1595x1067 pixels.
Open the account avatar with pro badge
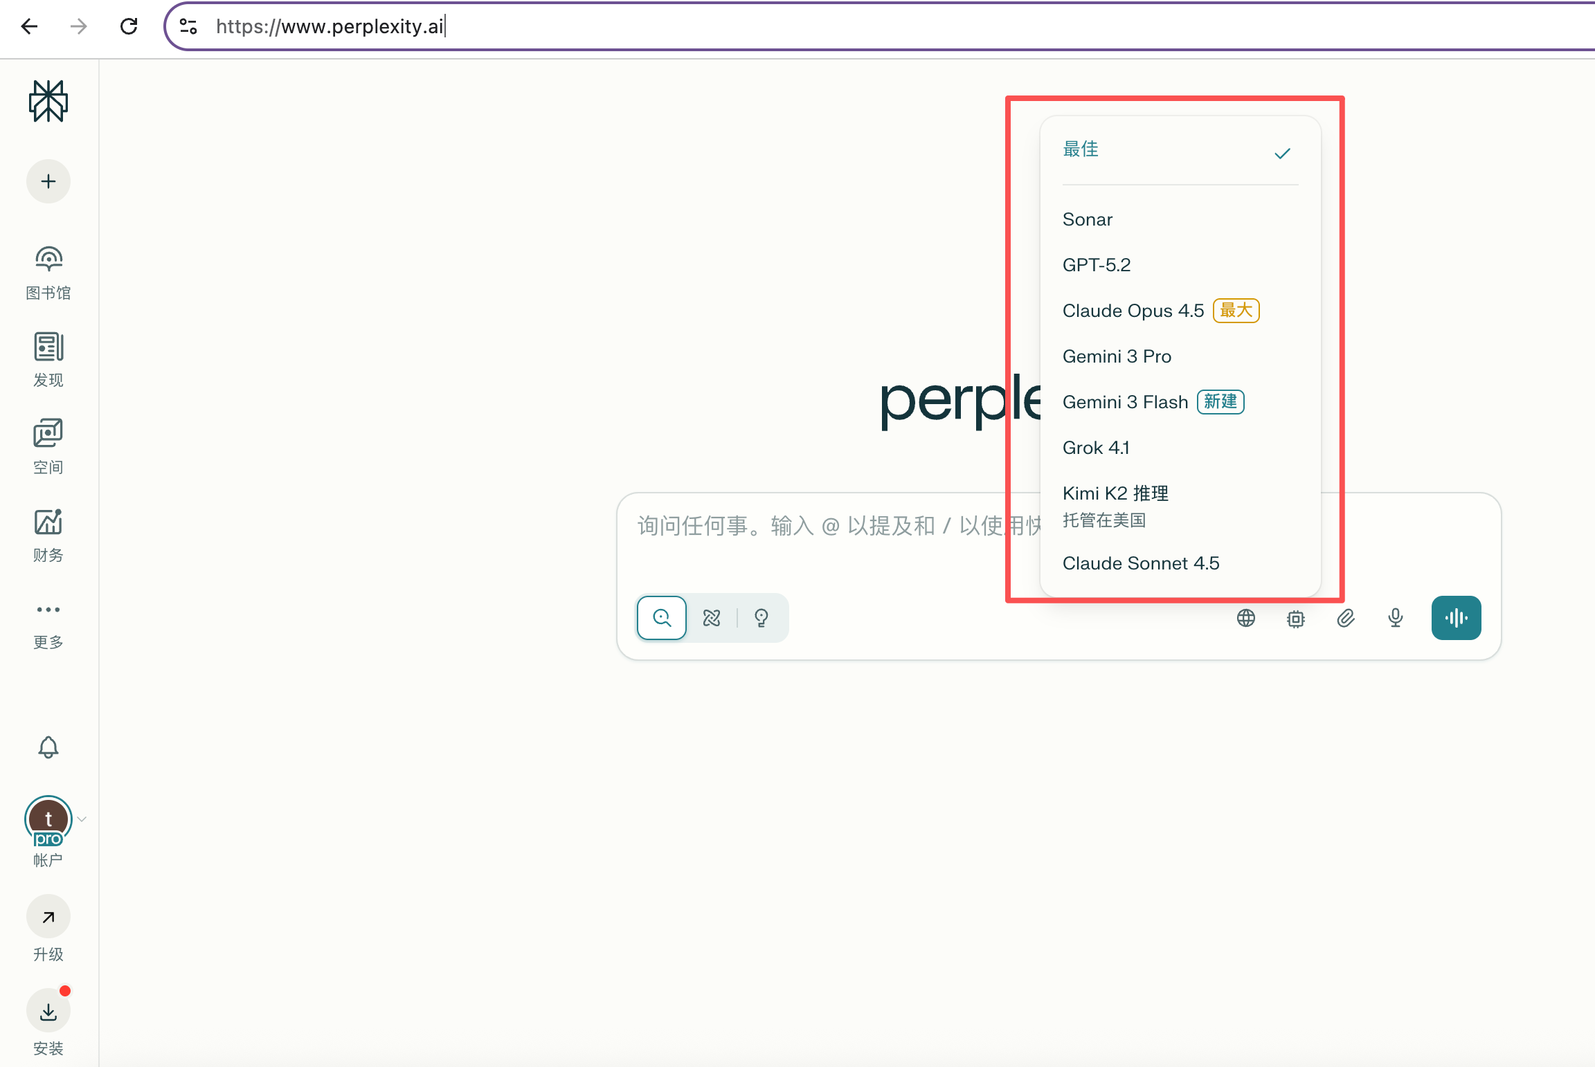(x=48, y=821)
